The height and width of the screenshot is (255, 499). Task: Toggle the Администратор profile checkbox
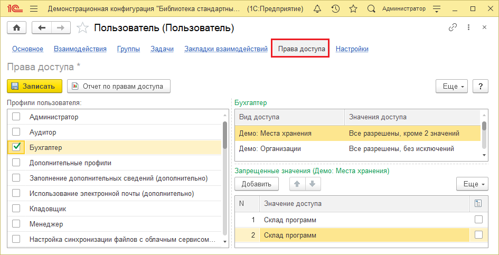click(16, 117)
